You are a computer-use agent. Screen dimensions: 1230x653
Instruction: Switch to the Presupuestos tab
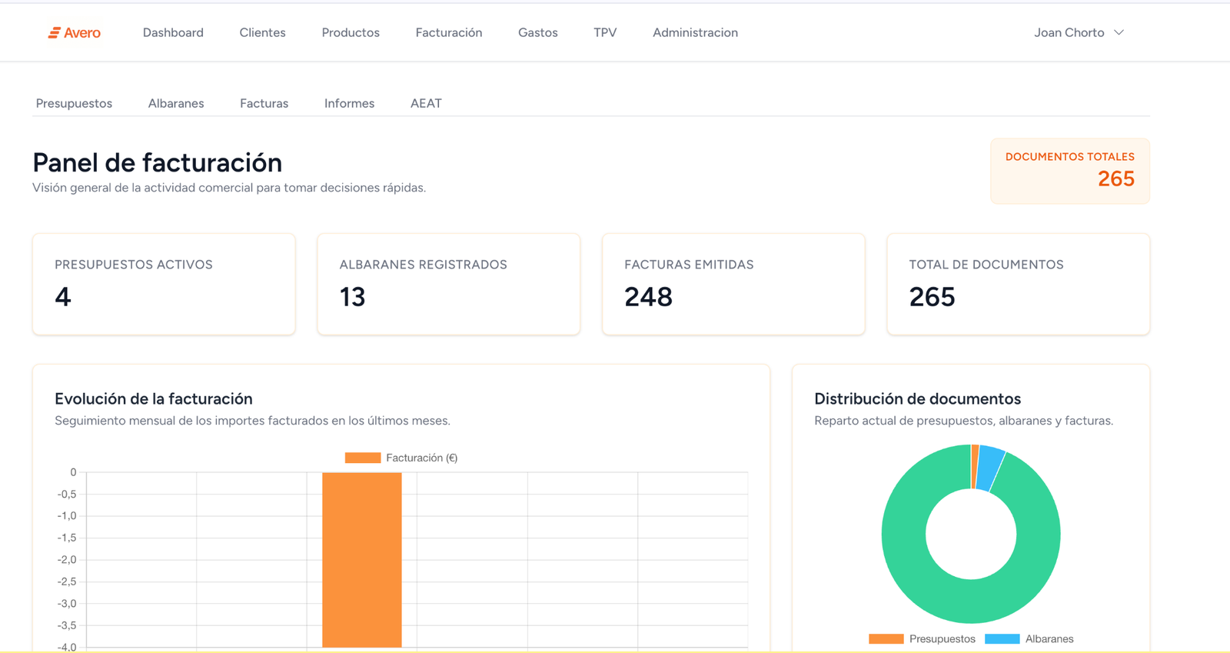(74, 103)
